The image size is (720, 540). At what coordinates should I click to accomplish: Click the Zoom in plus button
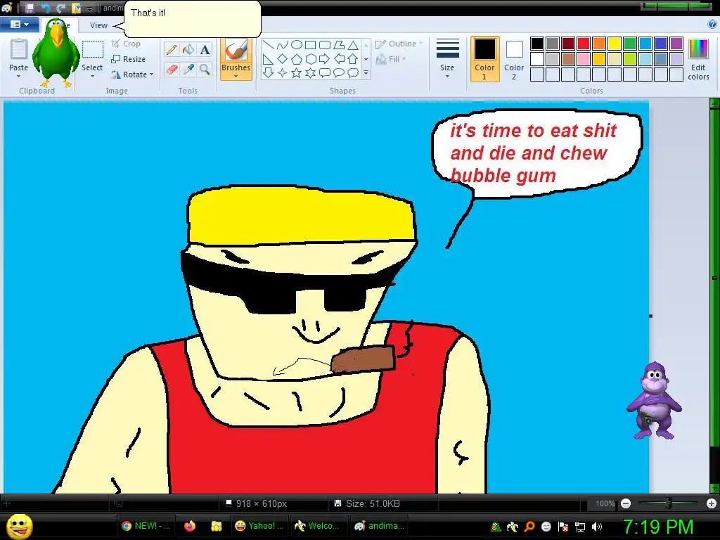[x=712, y=503]
